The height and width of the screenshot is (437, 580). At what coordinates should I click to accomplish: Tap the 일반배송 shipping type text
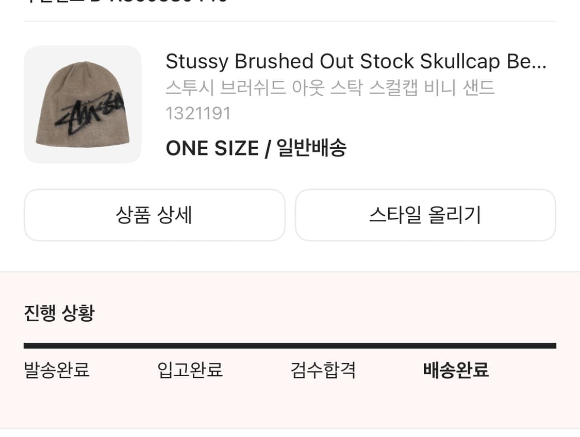click(312, 149)
